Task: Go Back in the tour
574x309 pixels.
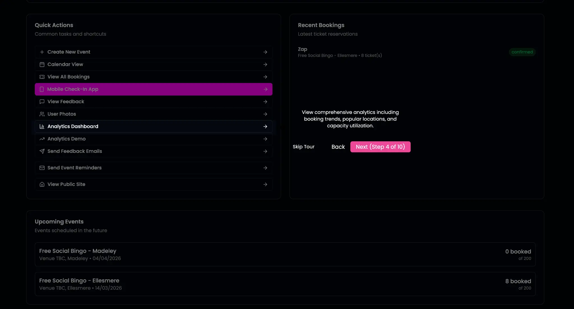Action: [x=338, y=147]
